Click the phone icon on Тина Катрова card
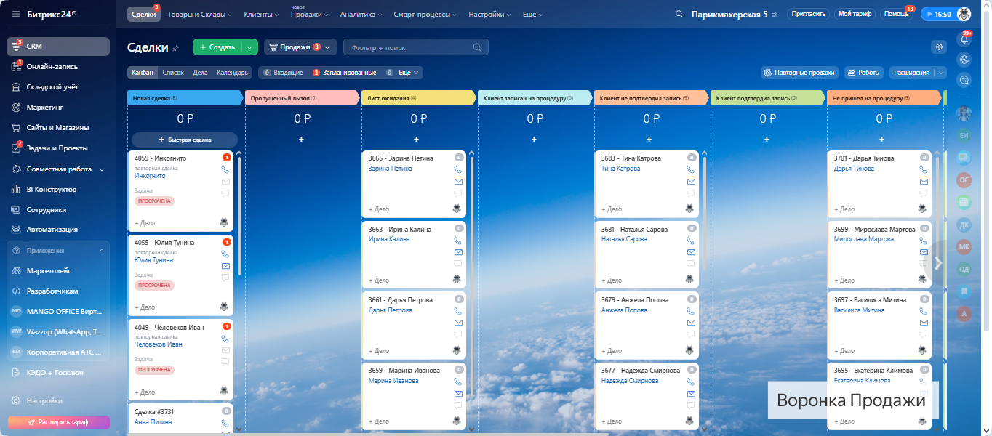 (691, 169)
